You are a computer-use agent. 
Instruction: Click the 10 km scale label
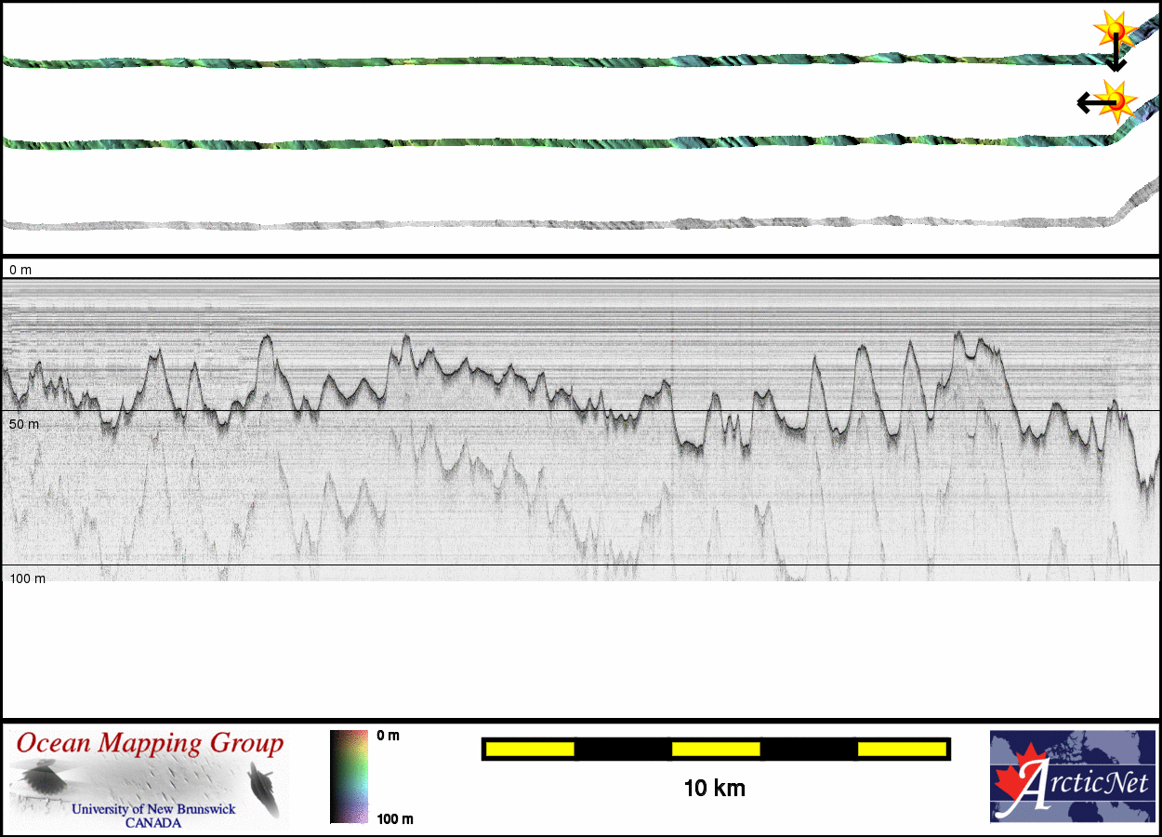point(714,789)
